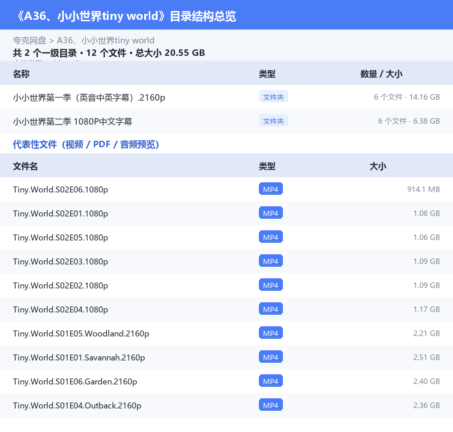Click the 1.06 GB size value
Viewport: 453px width, 432px height.
pyautogui.click(x=426, y=237)
